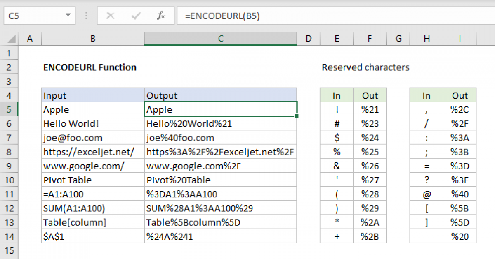The image size is (495, 259).
Task: Click the Insert Function (fx) icon
Action: point(160,16)
